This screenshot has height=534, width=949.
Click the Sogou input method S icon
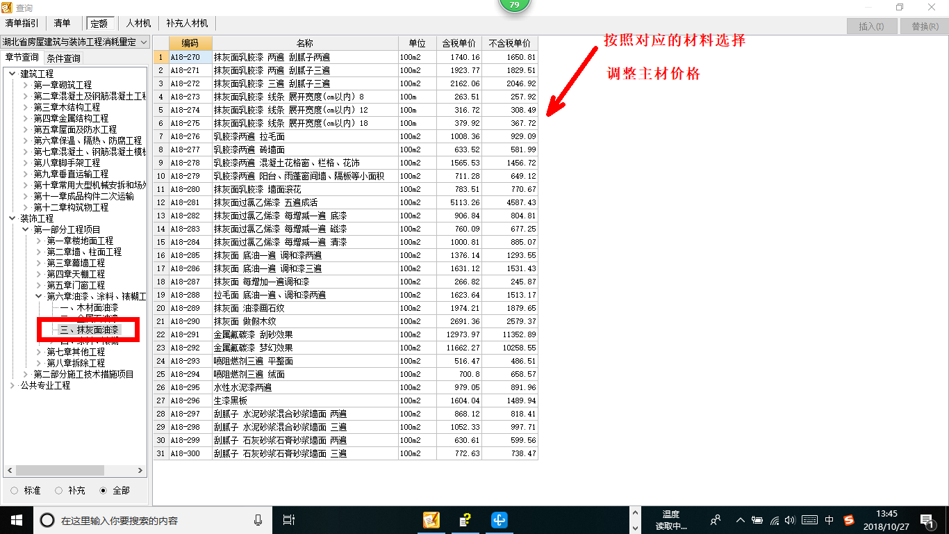point(849,520)
